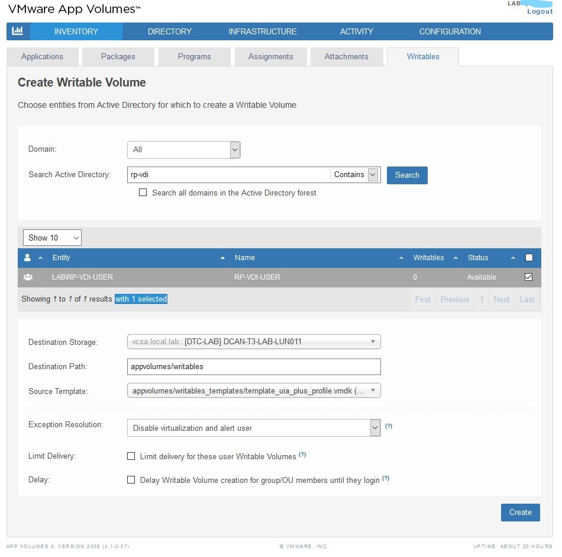Click the Create button
562x557 pixels.
521,512
